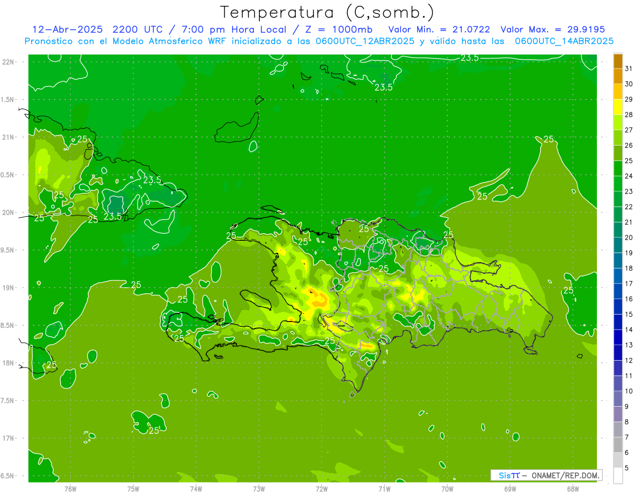Click 'Valor Max. = 29.9195' text
The height and width of the screenshot is (496, 643).
(552, 29)
